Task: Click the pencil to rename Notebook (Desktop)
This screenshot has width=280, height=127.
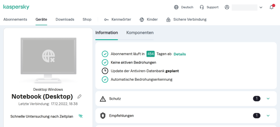Action: tap(80, 96)
